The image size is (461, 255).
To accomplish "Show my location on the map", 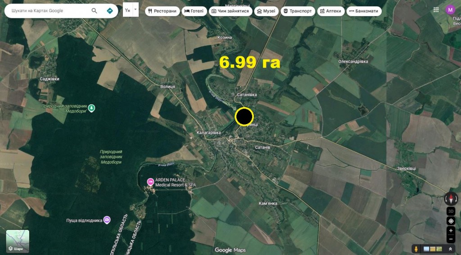I will 451,221.
